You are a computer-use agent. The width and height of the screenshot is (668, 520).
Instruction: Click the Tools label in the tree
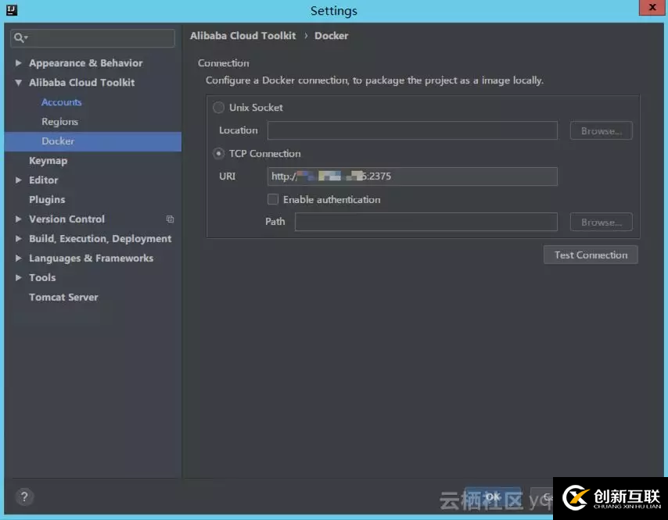point(42,278)
